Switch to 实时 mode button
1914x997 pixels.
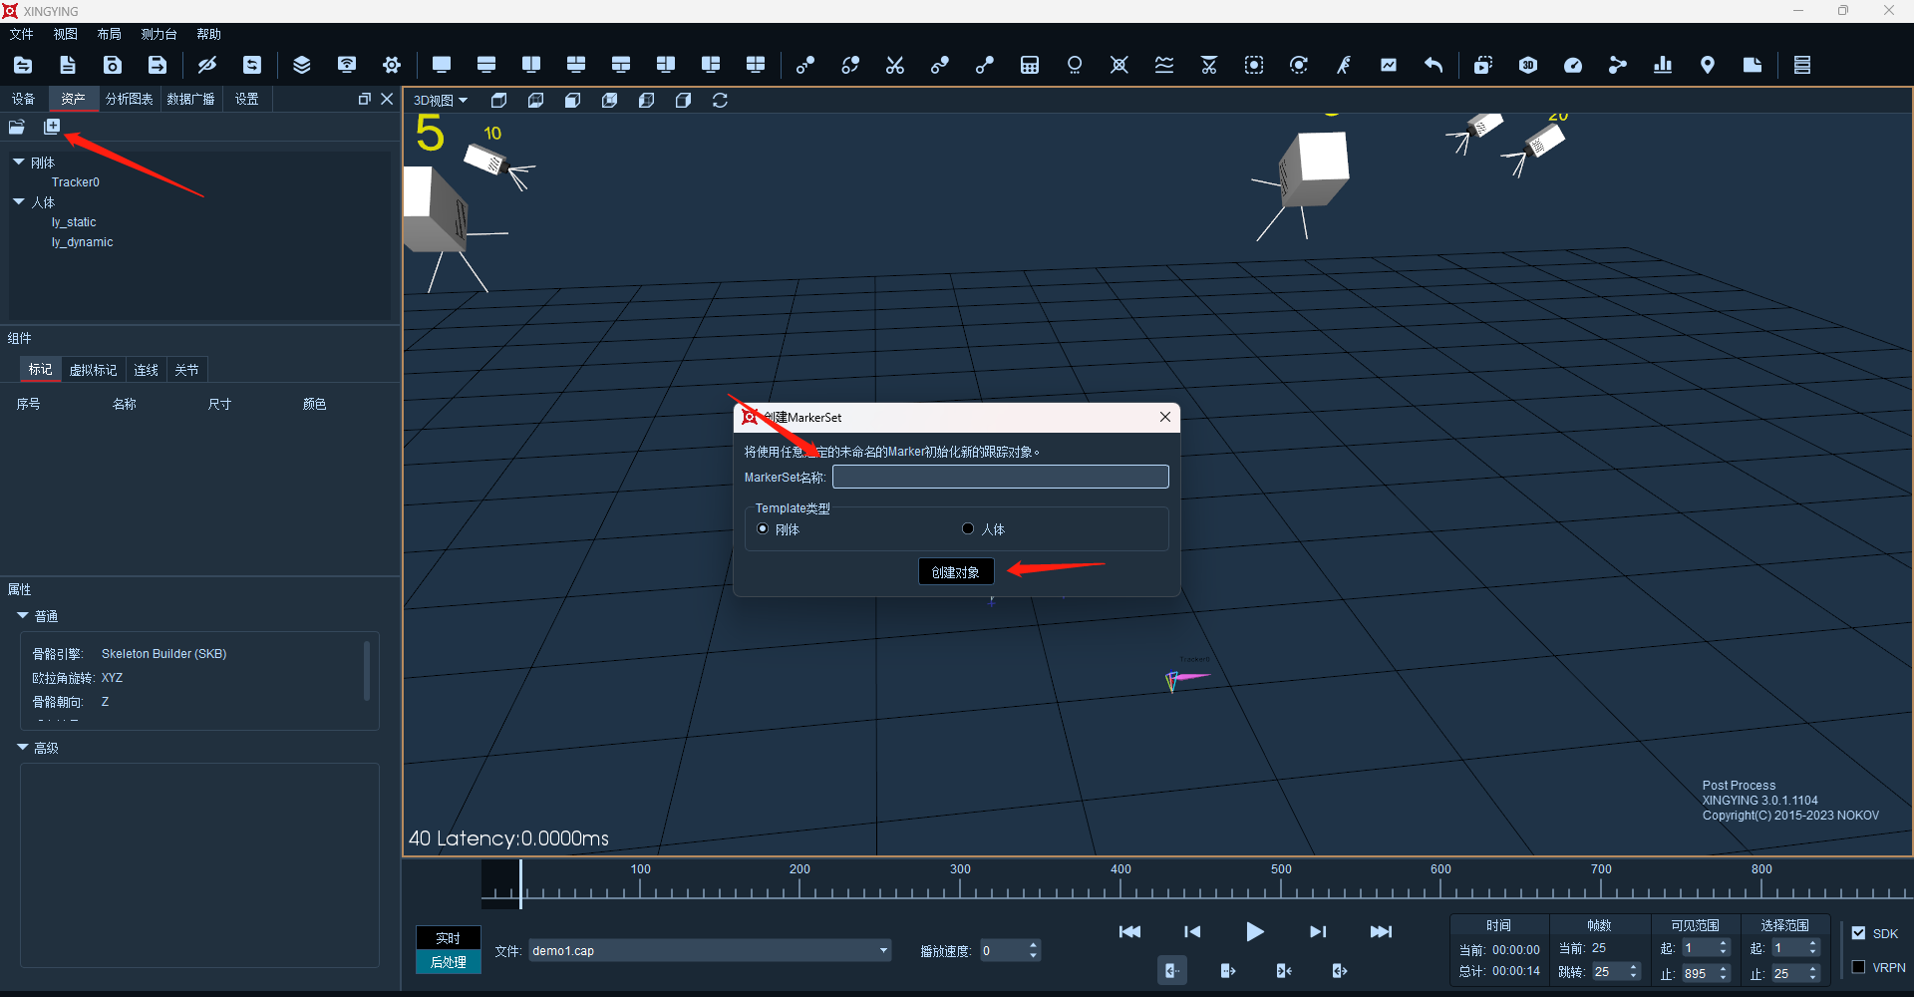point(449,938)
